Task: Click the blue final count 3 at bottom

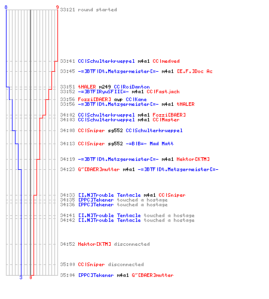Action: click(x=21, y=277)
